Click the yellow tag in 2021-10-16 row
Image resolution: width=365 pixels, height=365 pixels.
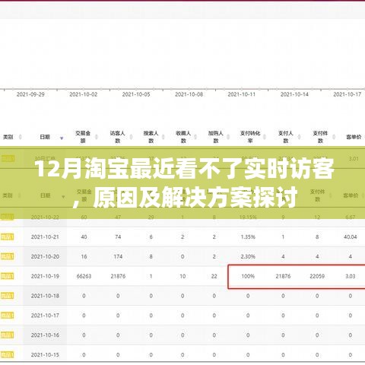(x=8, y=335)
